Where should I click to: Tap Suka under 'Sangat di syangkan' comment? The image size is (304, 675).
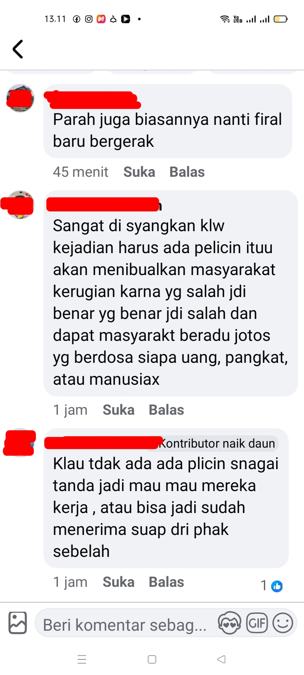119,410
